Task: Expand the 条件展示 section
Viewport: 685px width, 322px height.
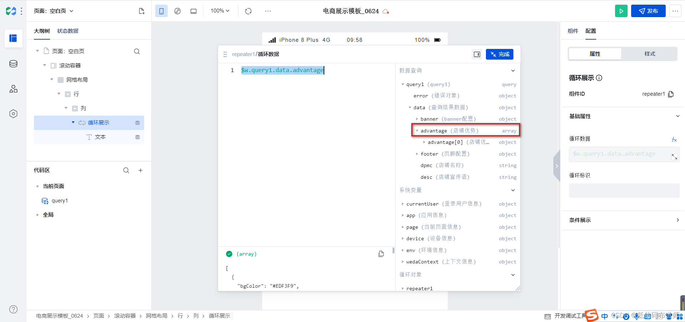Action: [x=678, y=220]
